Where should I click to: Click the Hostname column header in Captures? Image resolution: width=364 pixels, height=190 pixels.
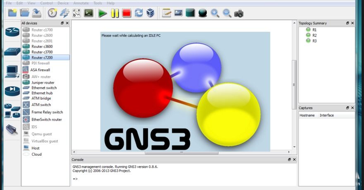point(307,115)
